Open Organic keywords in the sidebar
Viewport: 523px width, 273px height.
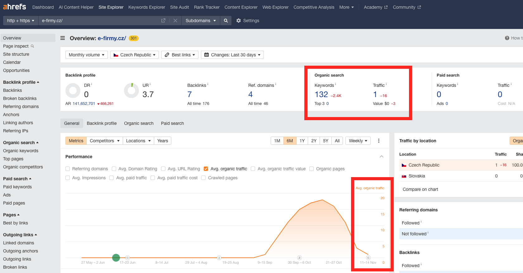21,151
